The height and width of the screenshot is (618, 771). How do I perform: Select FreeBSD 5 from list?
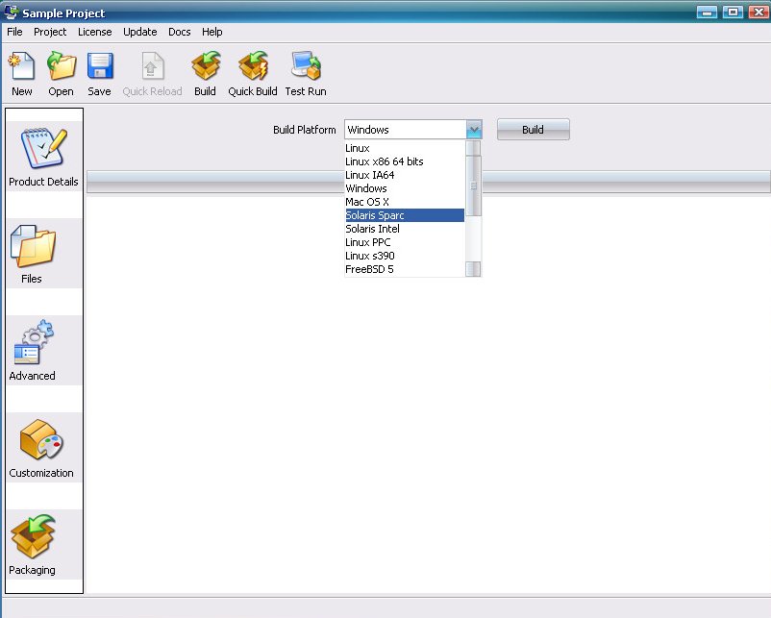(404, 269)
